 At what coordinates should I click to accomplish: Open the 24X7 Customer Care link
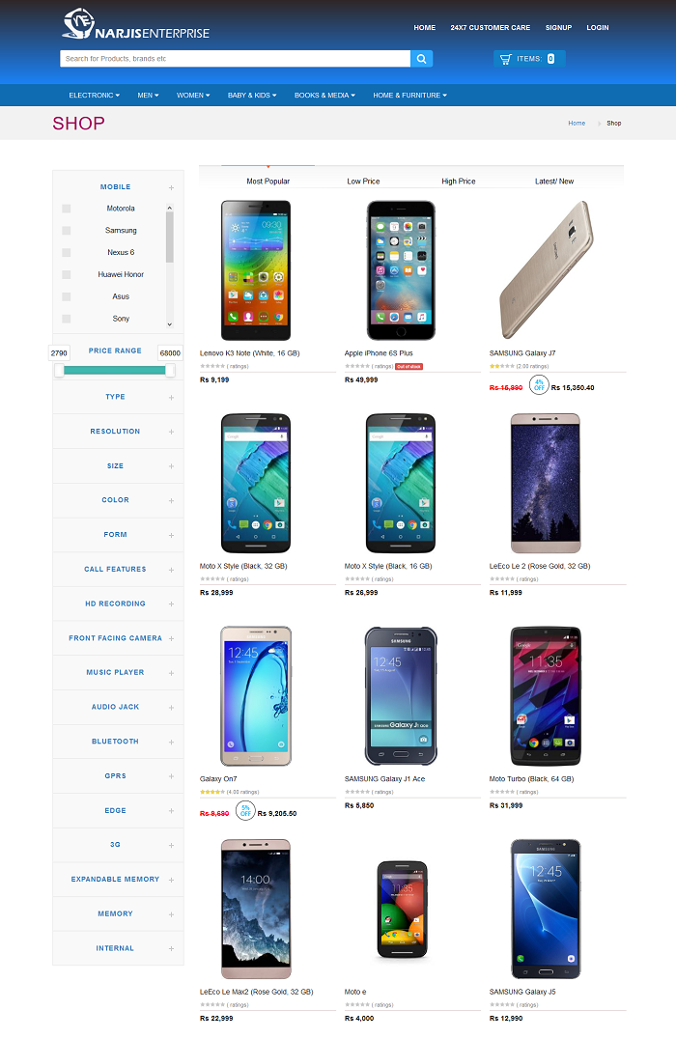click(x=490, y=28)
